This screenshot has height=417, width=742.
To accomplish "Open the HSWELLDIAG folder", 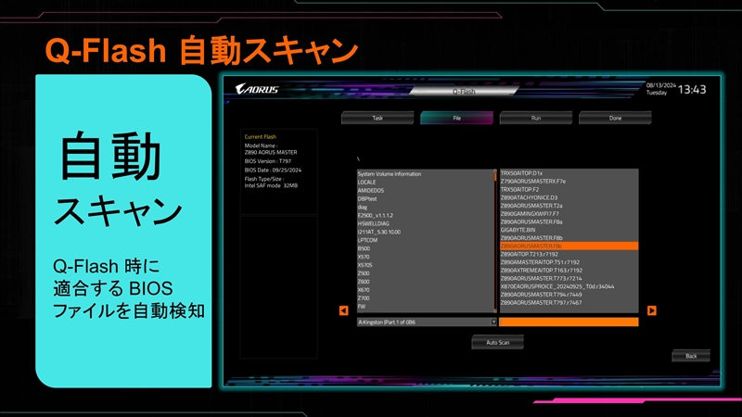I will [x=374, y=223].
